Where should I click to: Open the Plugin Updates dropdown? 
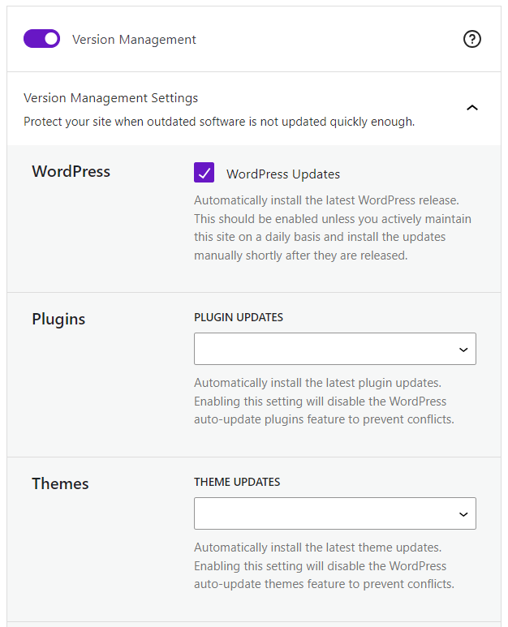coord(335,349)
